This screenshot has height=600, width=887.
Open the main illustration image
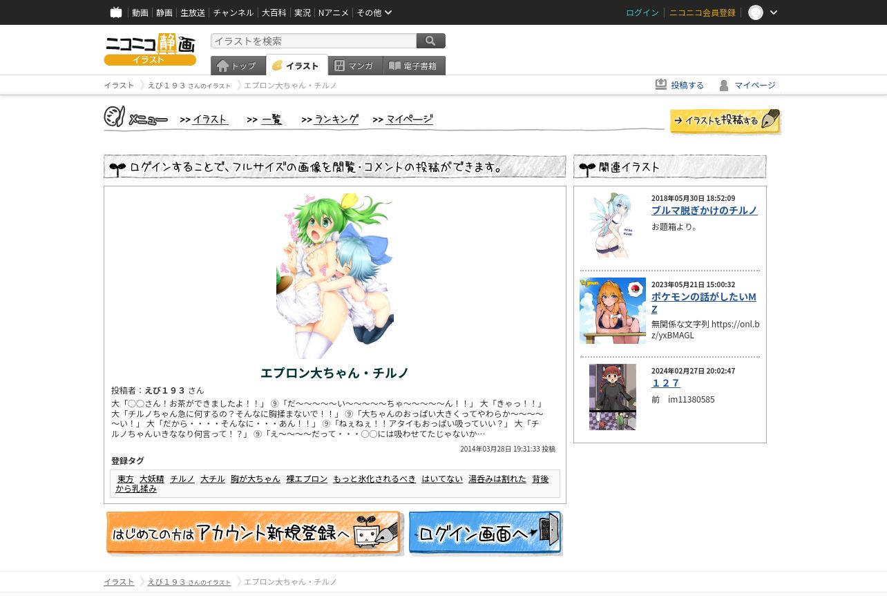335,276
